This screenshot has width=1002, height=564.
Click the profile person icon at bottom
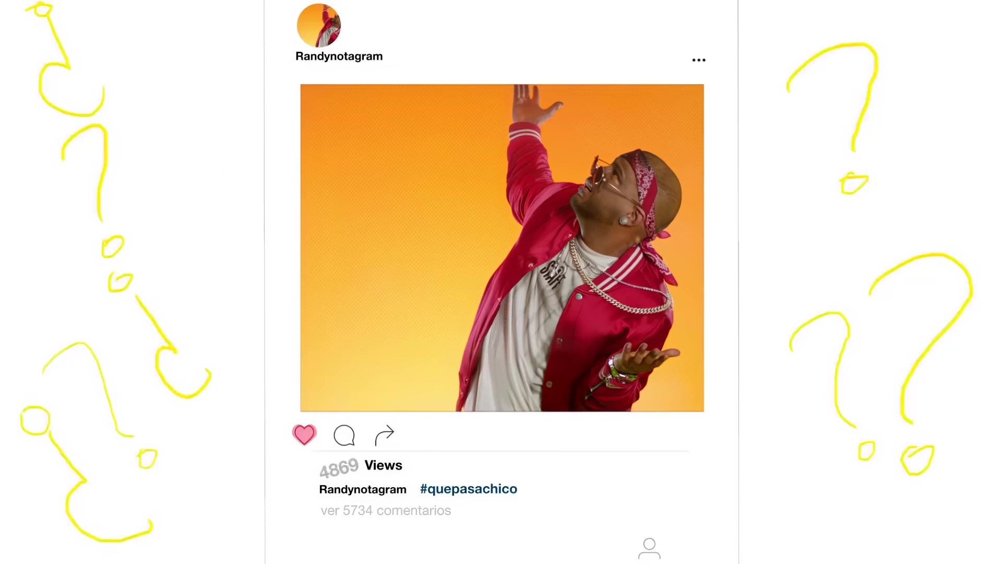click(649, 548)
